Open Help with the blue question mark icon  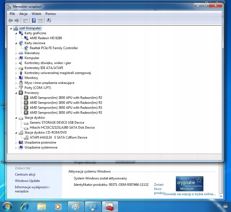pyautogui.click(x=34, y=20)
